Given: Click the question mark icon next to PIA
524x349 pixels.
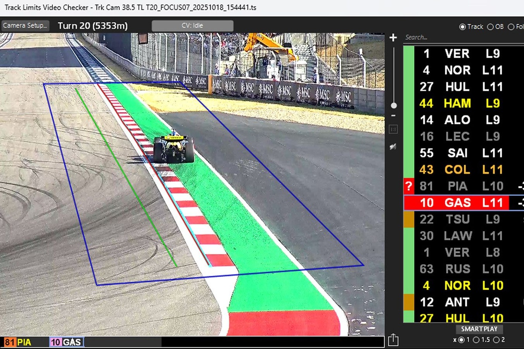Looking at the screenshot, I should click(408, 186).
